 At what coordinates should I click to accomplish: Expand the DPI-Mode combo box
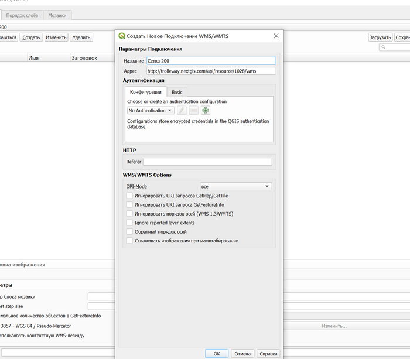tap(235, 186)
